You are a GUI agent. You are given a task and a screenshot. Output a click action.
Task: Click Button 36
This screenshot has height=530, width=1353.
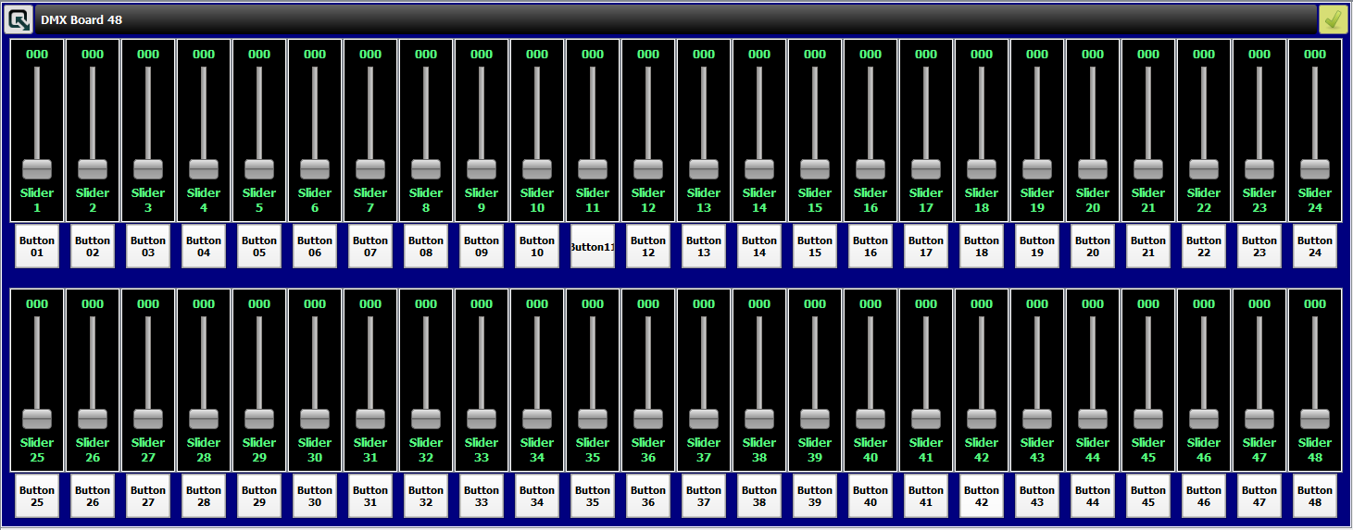click(648, 496)
